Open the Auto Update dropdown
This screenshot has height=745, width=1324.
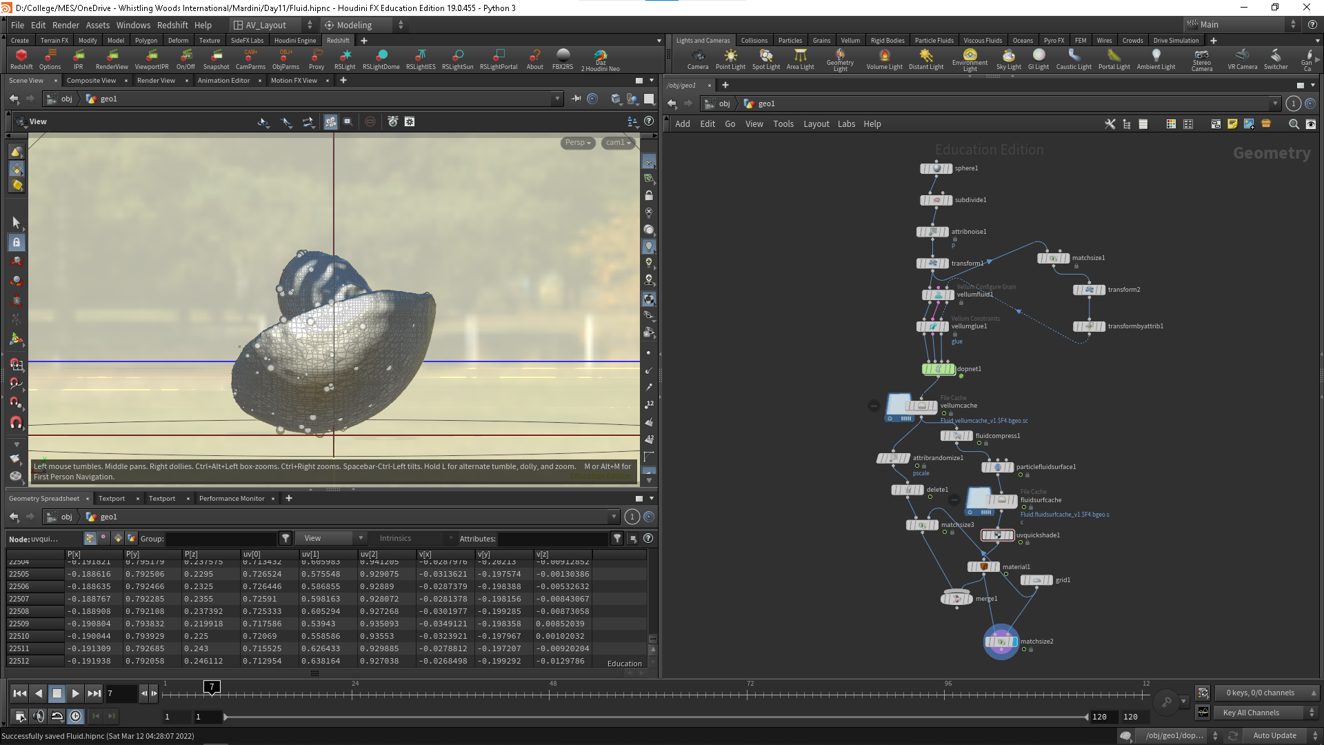point(1279,735)
